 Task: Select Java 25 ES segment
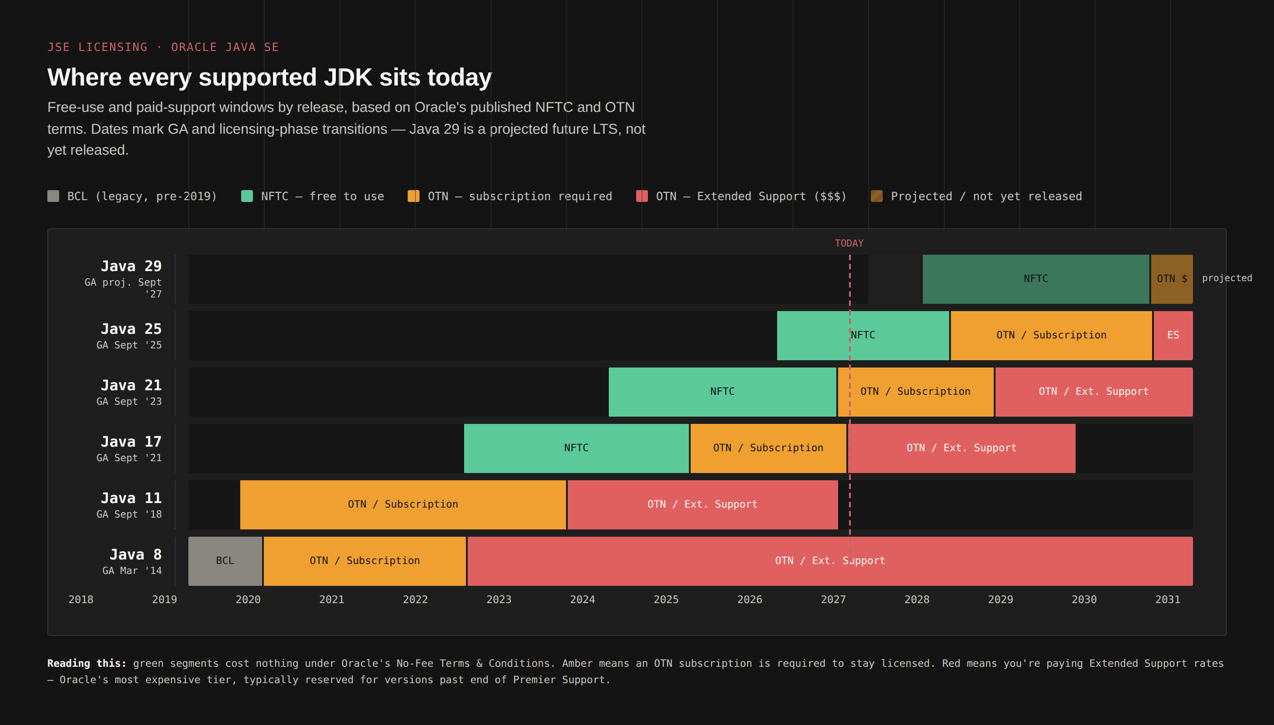click(x=1173, y=336)
